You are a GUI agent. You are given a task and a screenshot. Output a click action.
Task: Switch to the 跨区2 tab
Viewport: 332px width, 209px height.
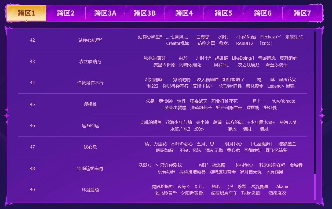pyautogui.click(x=65, y=13)
